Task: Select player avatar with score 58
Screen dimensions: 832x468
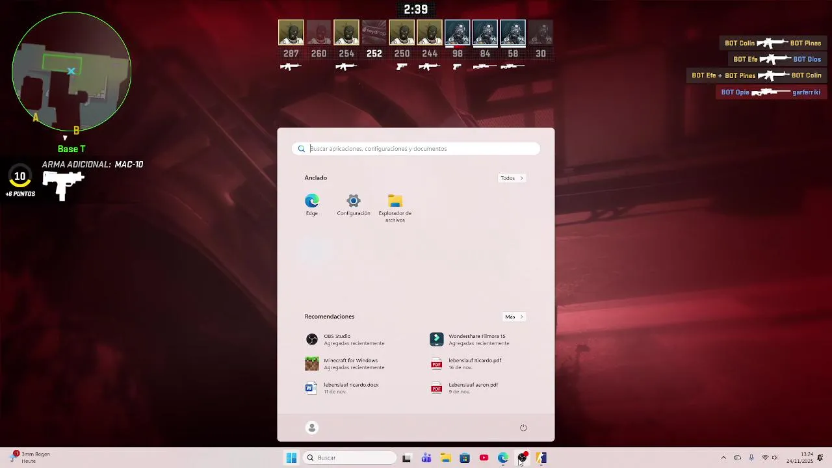Action: click(513, 32)
